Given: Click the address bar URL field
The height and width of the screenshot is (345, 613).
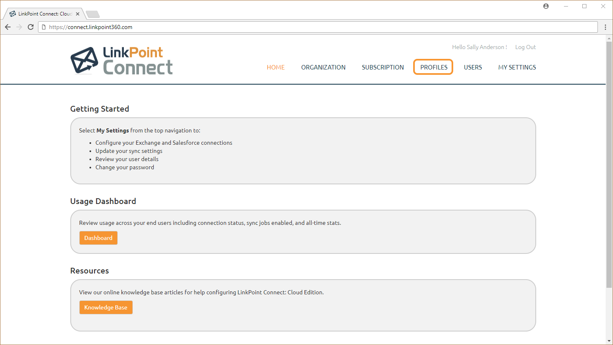Looking at the screenshot, I should [318, 27].
